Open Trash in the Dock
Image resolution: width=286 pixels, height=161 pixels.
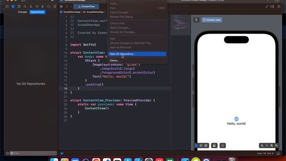click(x=231, y=159)
